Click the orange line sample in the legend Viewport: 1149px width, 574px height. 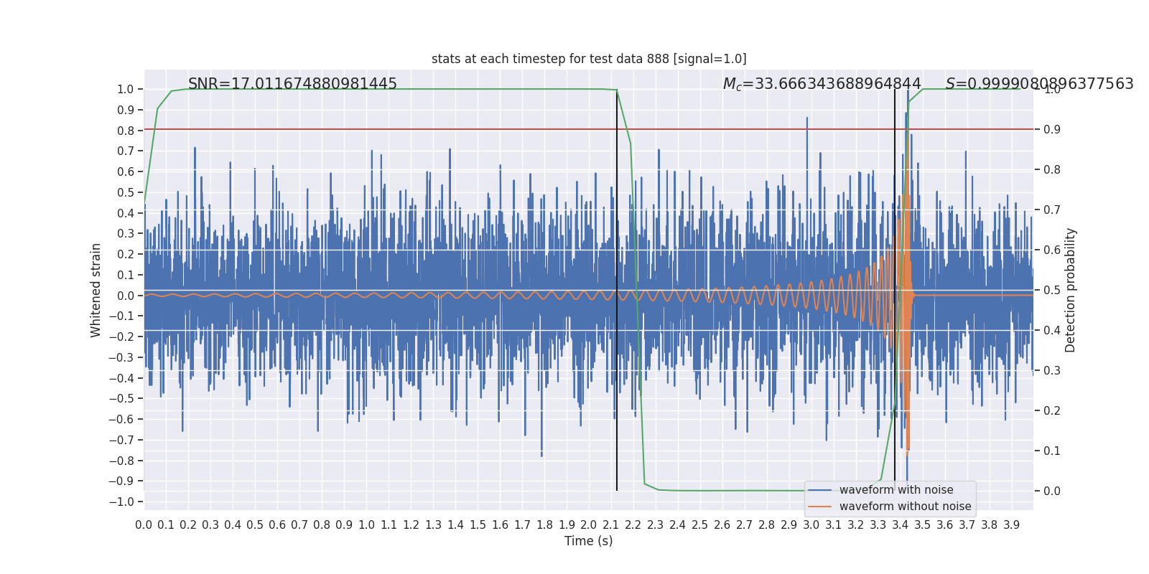pos(820,507)
